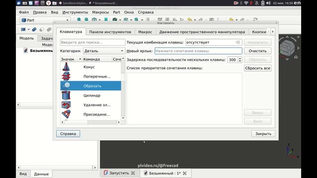Screen dimensions: 317x178
Task: Close the Безымянный : 1* document tab
Action: (x=185, y=173)
